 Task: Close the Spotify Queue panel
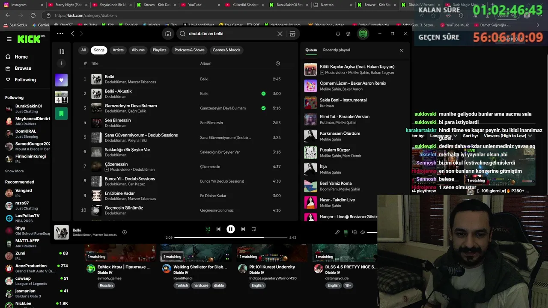[x=401, y=50]
